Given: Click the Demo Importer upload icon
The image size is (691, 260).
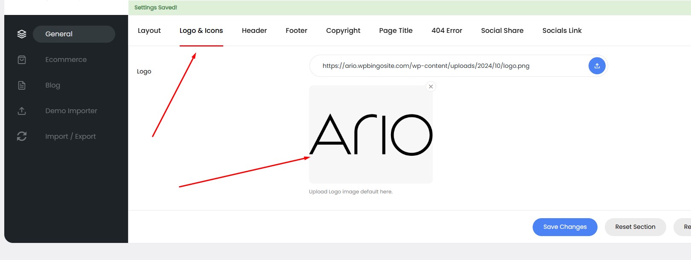Looking at the screenshot, I should point(22,111).
